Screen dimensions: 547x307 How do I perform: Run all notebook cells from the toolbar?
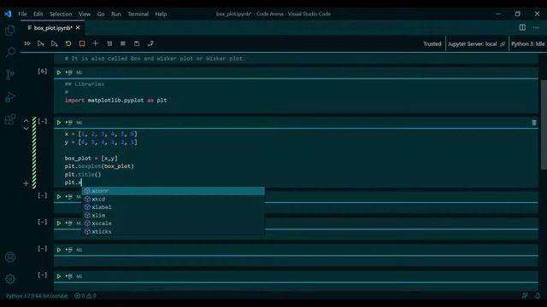tap(27, 43)
